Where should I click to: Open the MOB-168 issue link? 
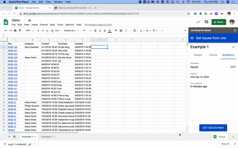coord(12,47)
